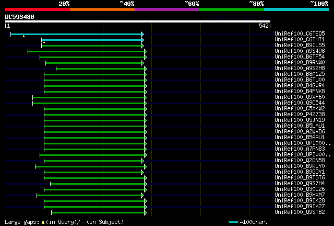The image size is (334, 226).
Task: Open hit UniRef100_A9S498
Action: click(300, 51)
